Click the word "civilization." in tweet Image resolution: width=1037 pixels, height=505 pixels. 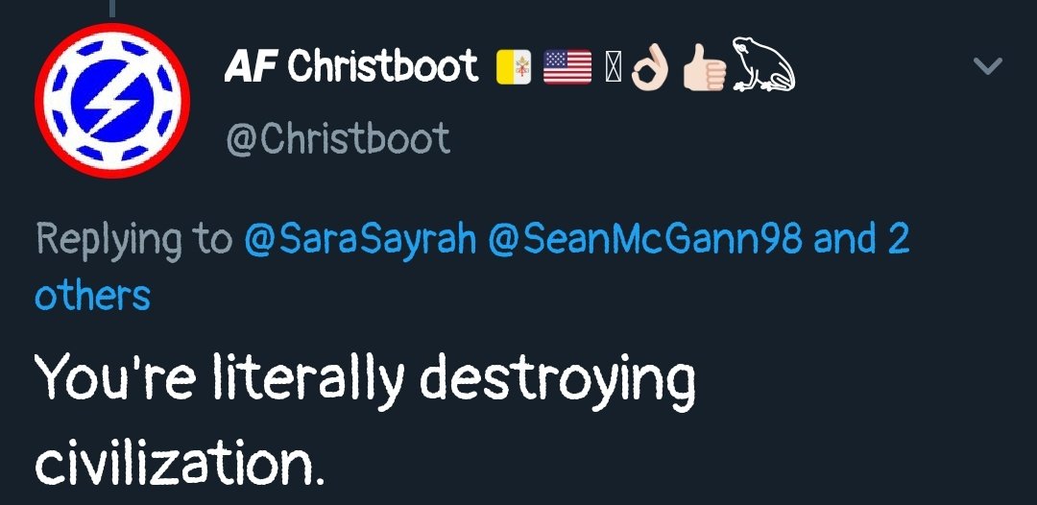tap(180, 459)
